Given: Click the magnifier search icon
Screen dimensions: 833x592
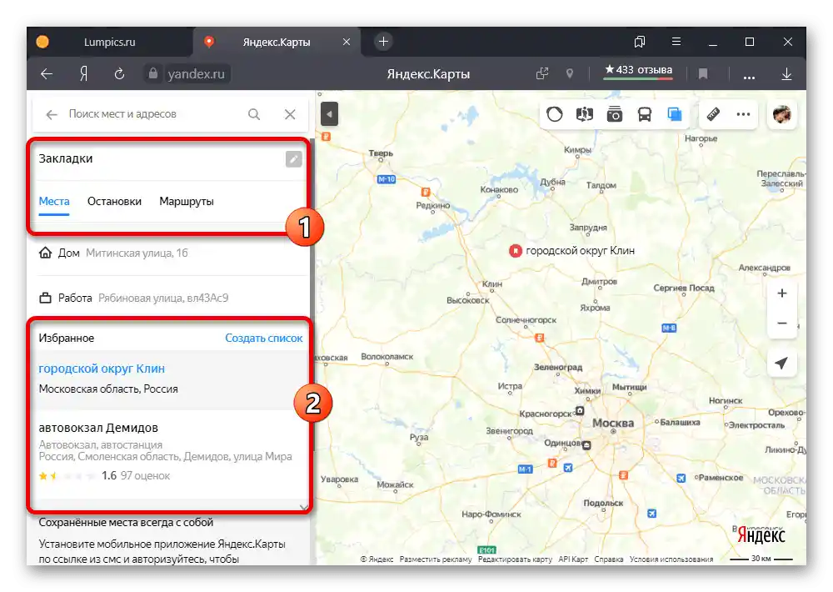Looking at the screenshot, I should [254, 114].
